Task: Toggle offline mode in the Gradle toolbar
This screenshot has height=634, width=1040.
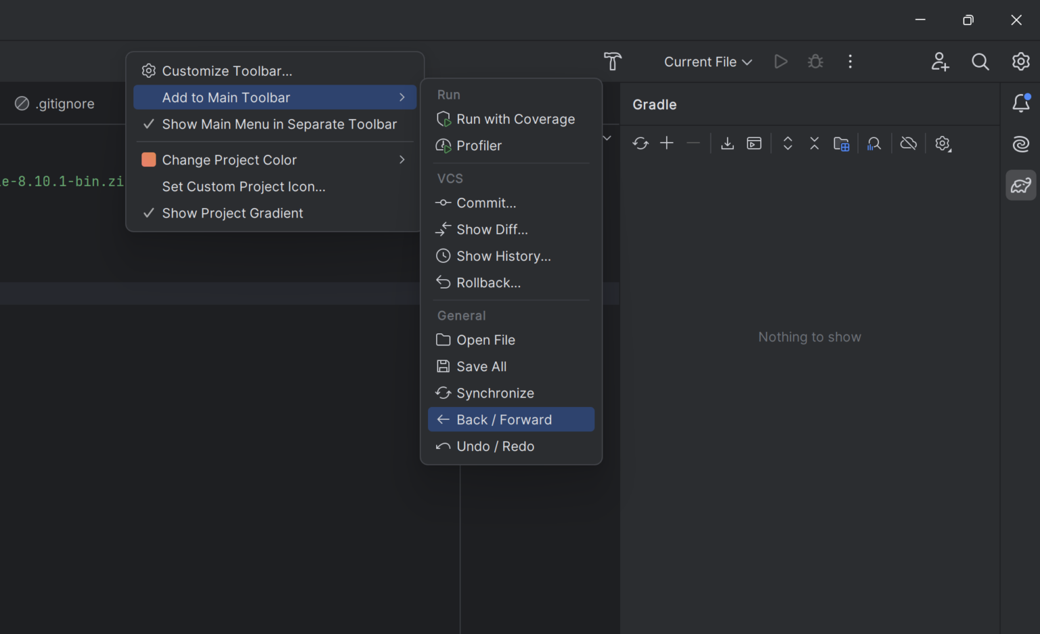Action: [908, 143]
